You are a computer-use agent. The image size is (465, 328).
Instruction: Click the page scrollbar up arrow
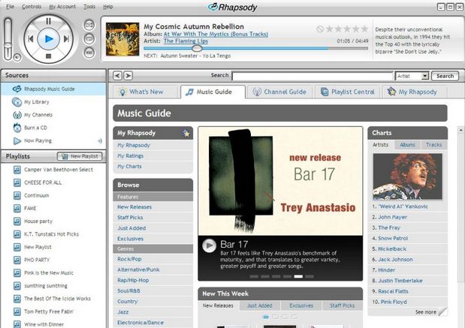(460, 130)
